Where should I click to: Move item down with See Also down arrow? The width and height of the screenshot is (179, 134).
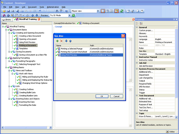[66, 41]
